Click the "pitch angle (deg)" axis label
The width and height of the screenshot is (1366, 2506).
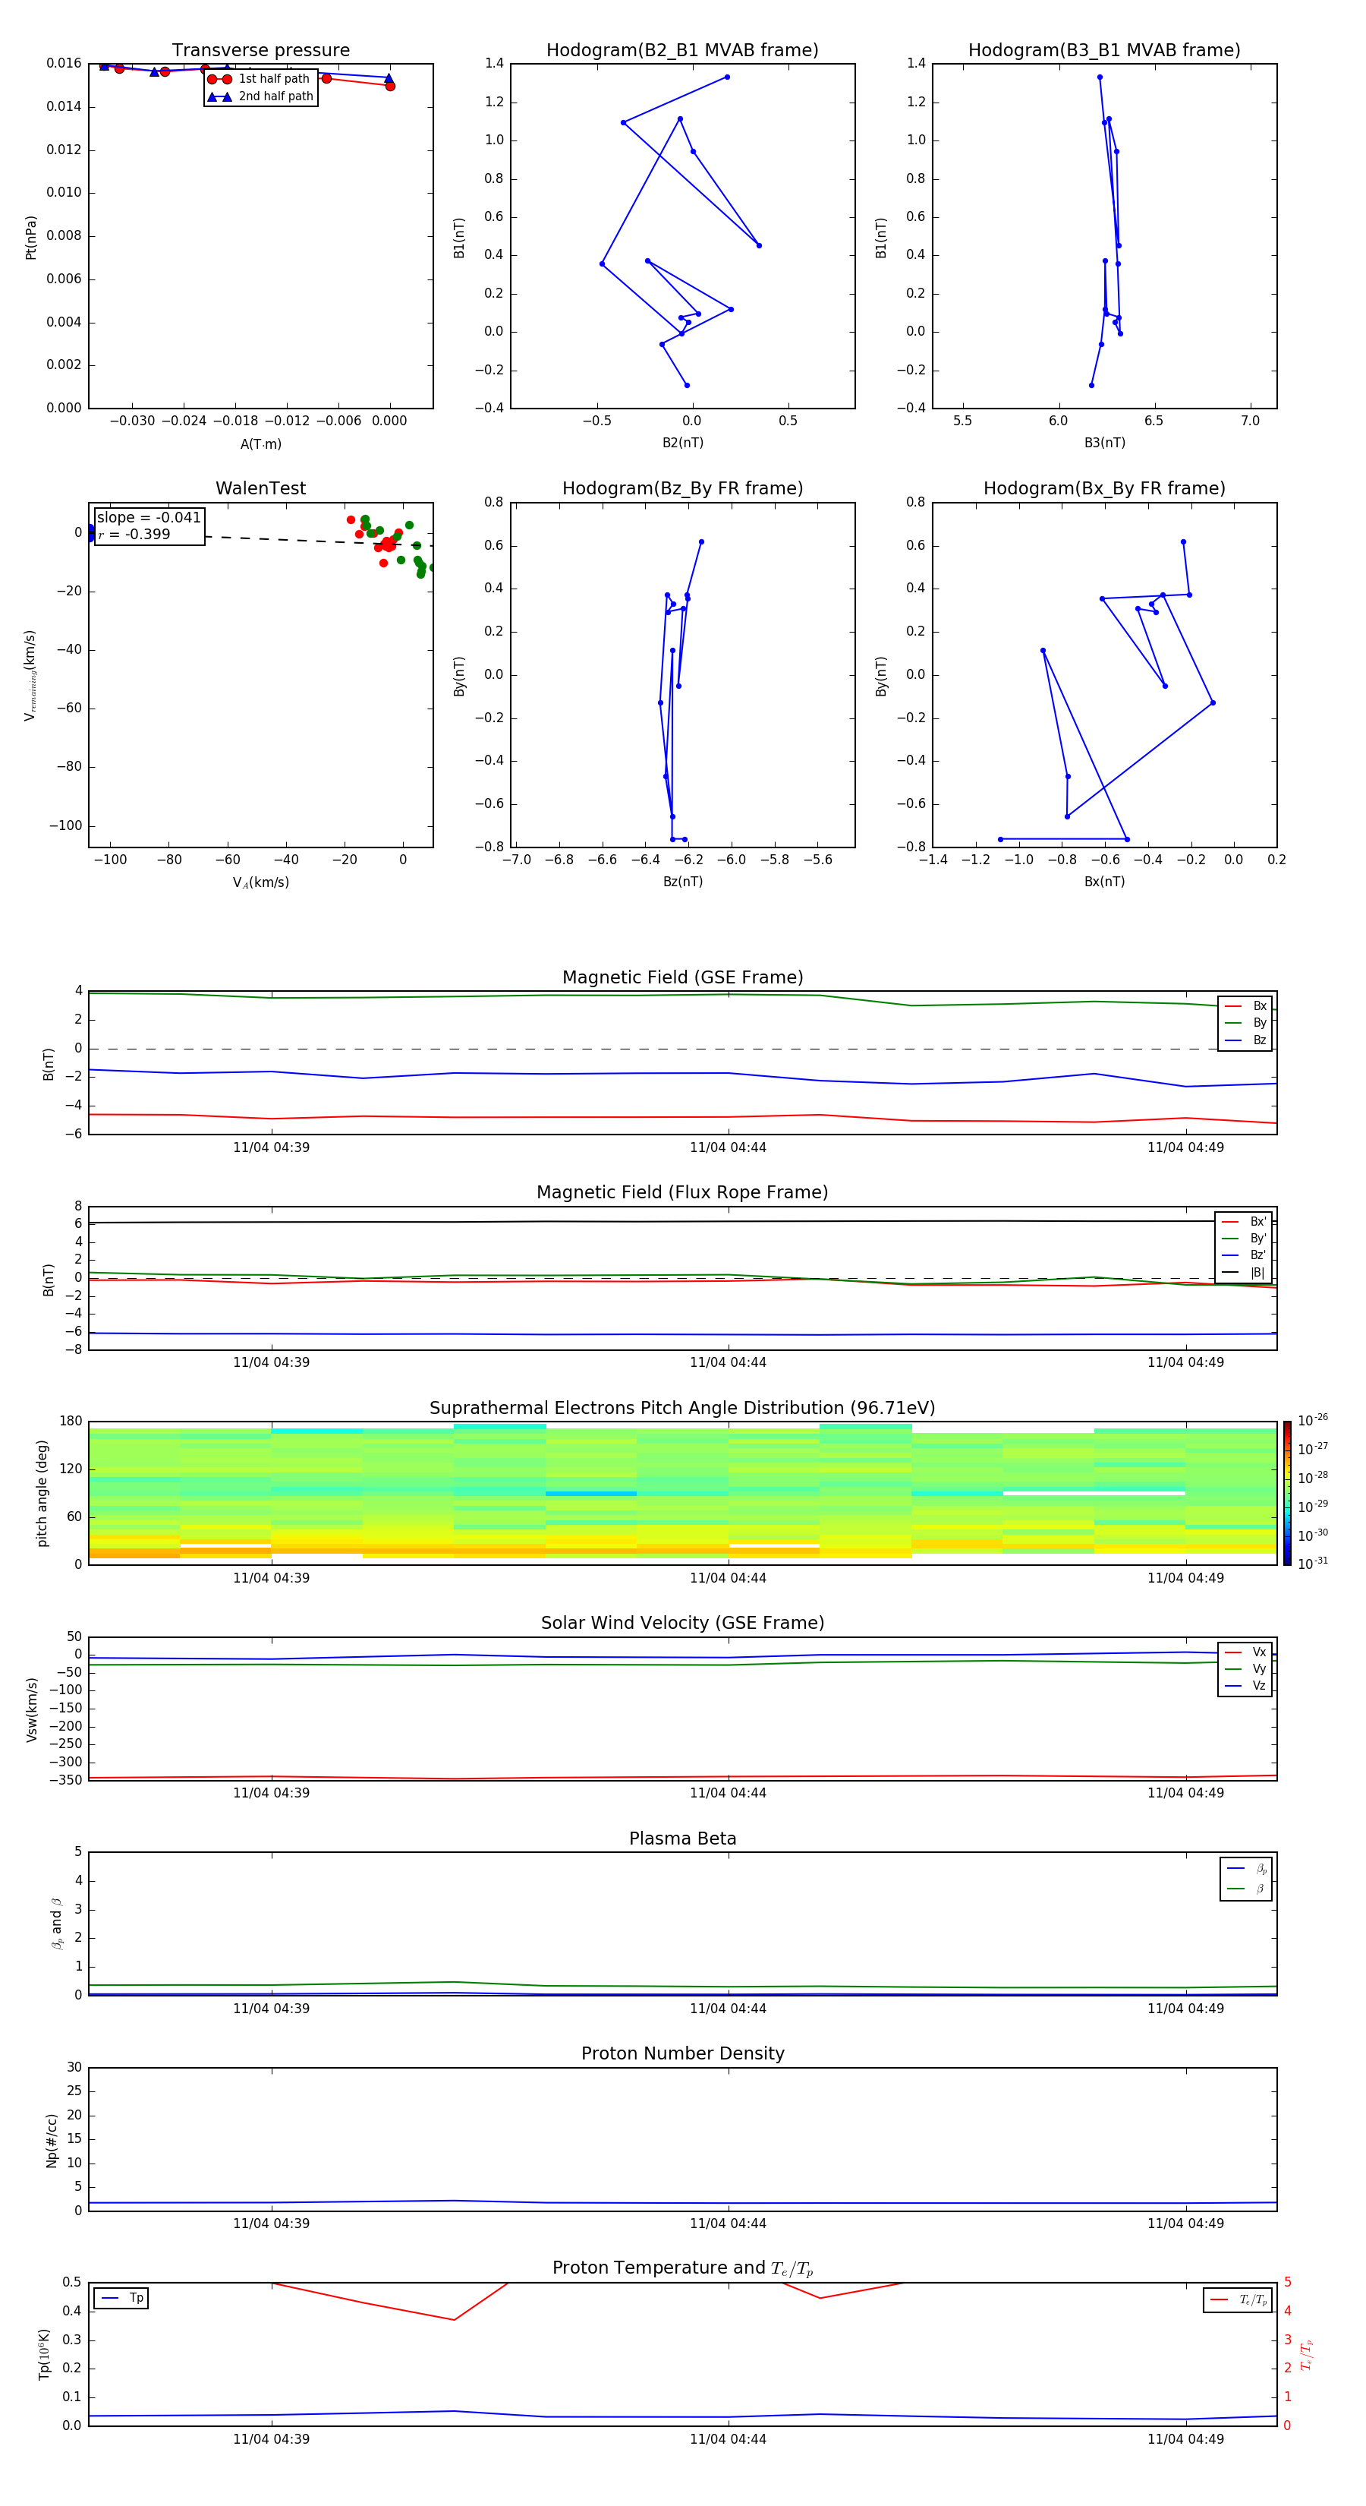[x=42, y=1493]
